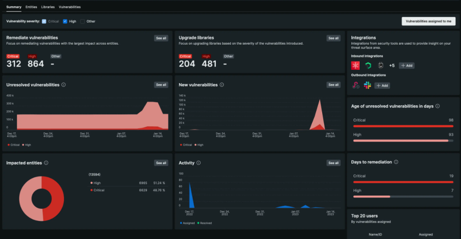The width and height of the screenshot is (461, 239).
Task: Click the High count 481 in Upgrade libraries
Action: point(209,64)
